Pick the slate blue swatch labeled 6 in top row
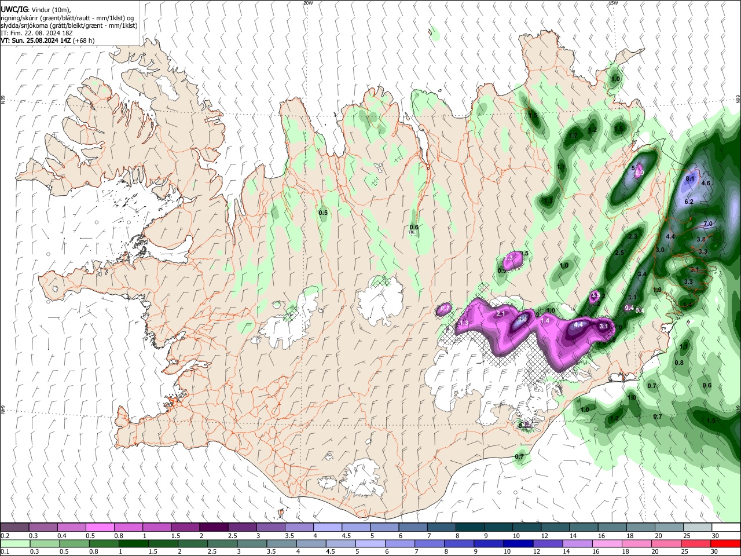Screen dimensions: 741x556 coord(412,528)
